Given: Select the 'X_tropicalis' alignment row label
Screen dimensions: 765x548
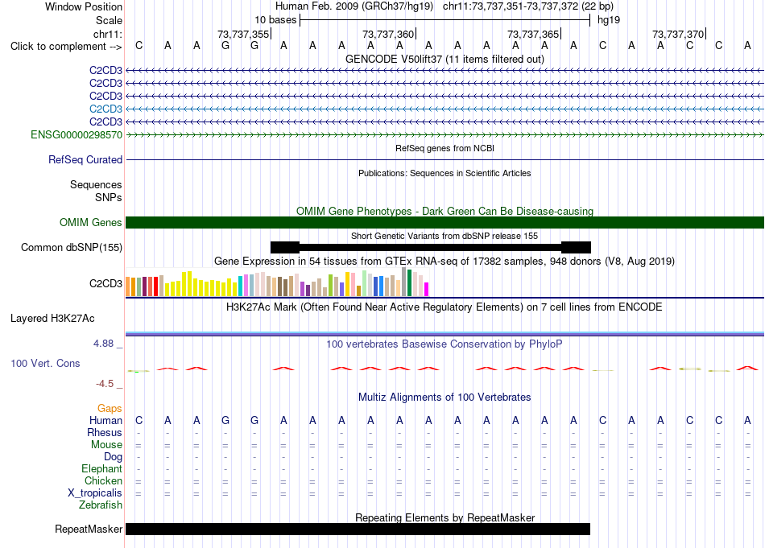Looking at the screenshot, I should click(x=95, y=493).
